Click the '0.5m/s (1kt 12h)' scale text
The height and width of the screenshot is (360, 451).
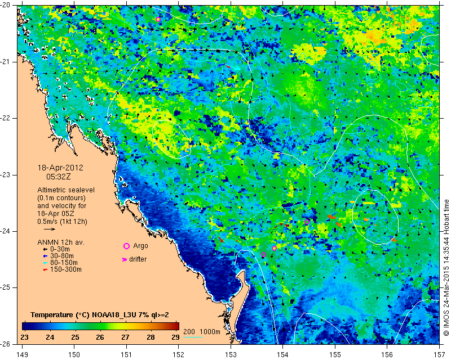(62, 222)
